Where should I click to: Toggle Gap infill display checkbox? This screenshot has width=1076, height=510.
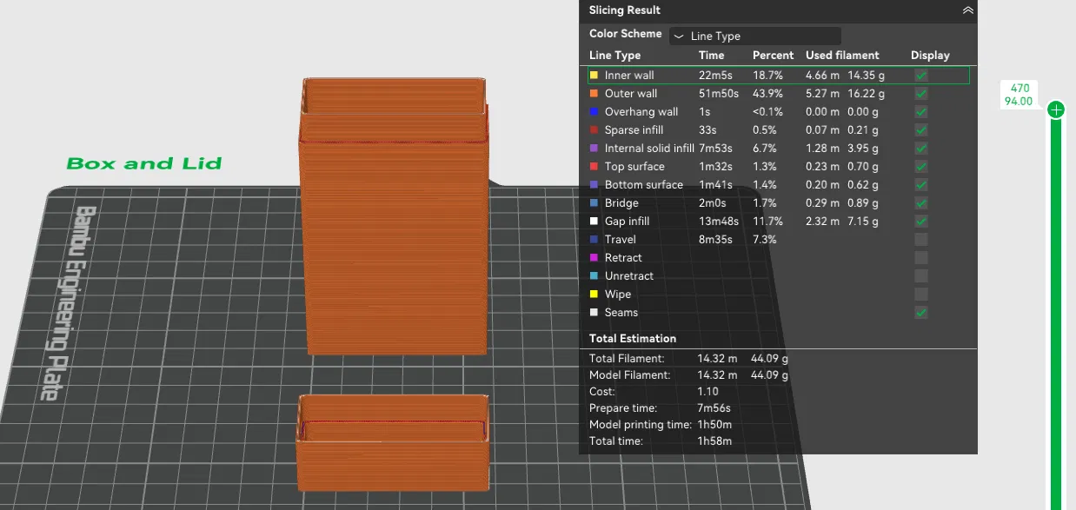tap(921, 222)
